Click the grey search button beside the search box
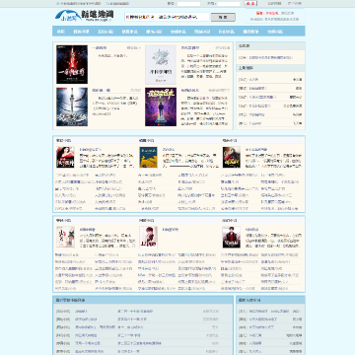The image size is (355, 355). 223,17
